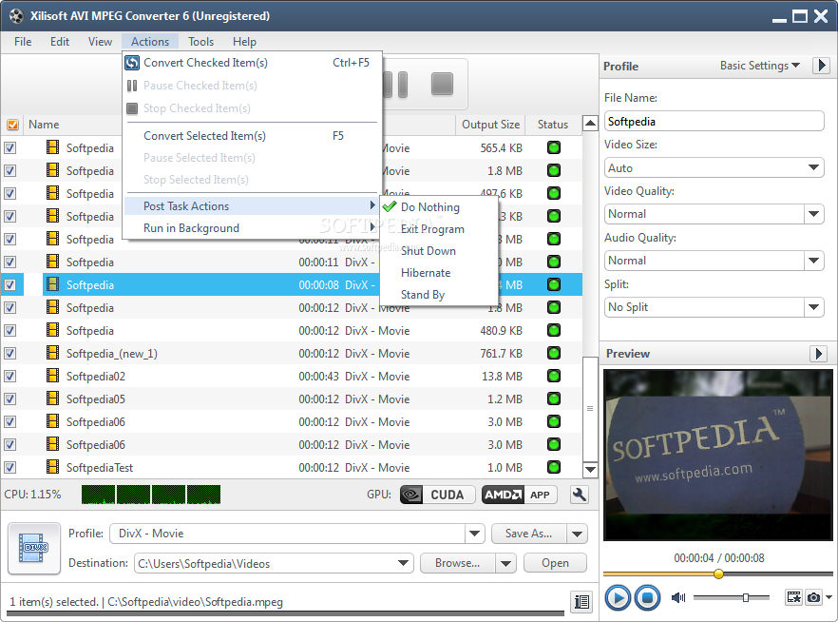Click the toolbar Pause conversion button
The image size is (838, 622).
click(395, 85)
